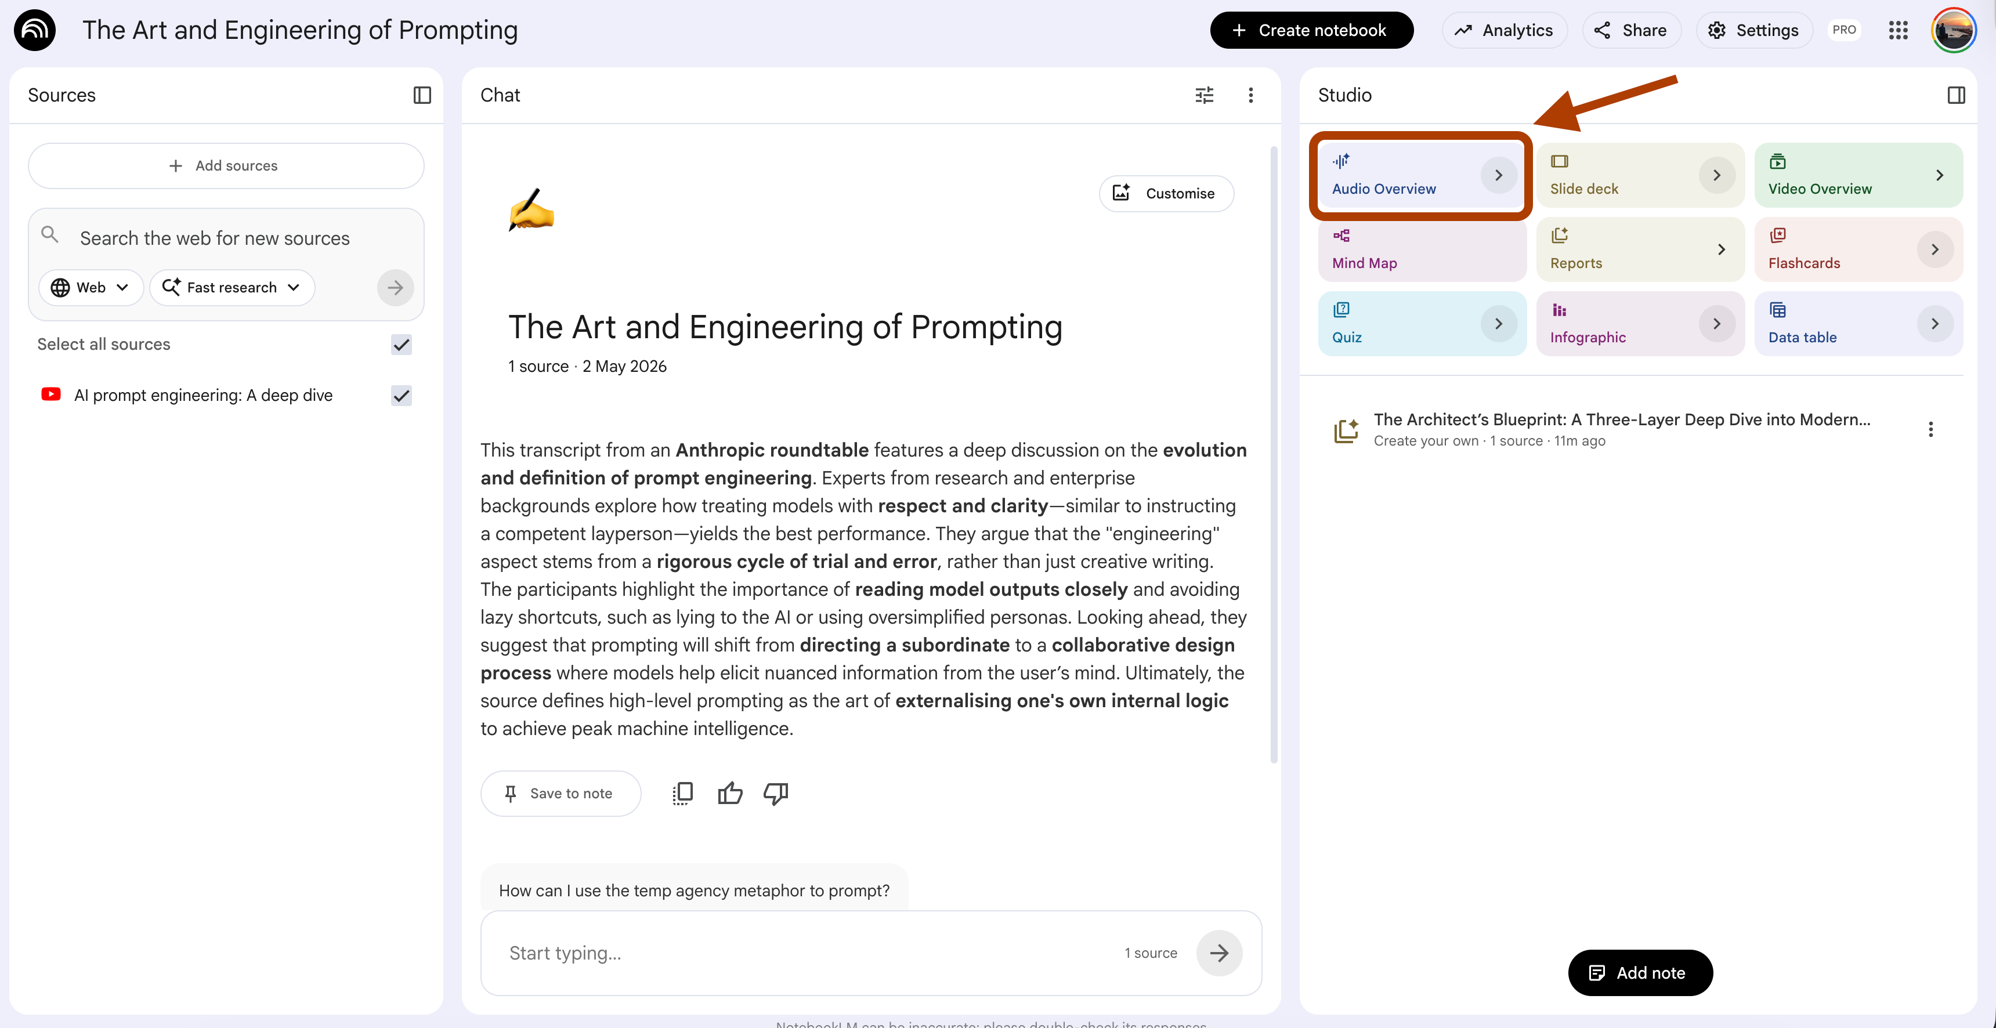
Task: Give thumbs up to the summary
Action: point(730,793)
